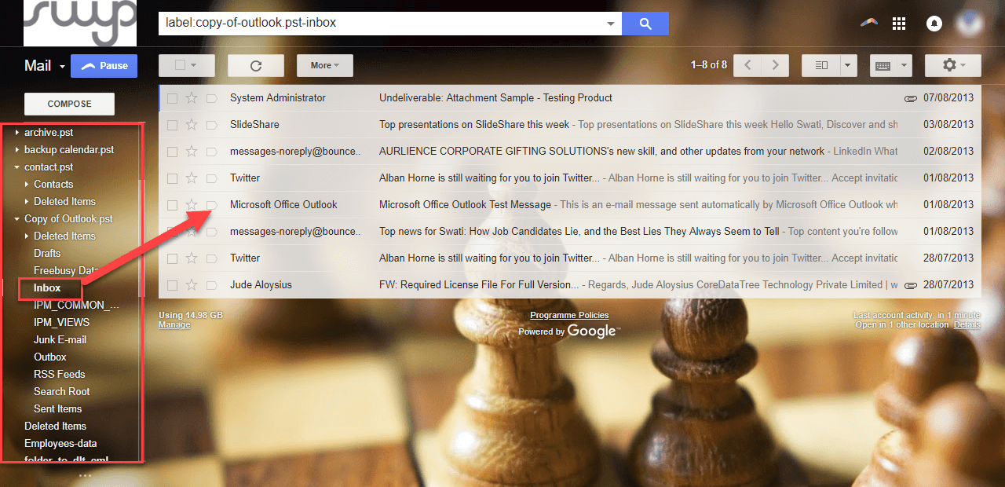Click the account profile avatar
This screenshot has height=487, width=1005.
pos(970,23)
